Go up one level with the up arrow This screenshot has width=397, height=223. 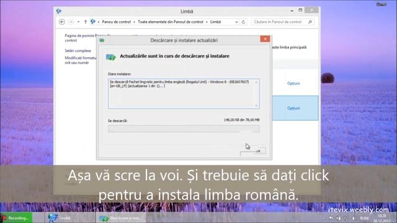point(86,22)
